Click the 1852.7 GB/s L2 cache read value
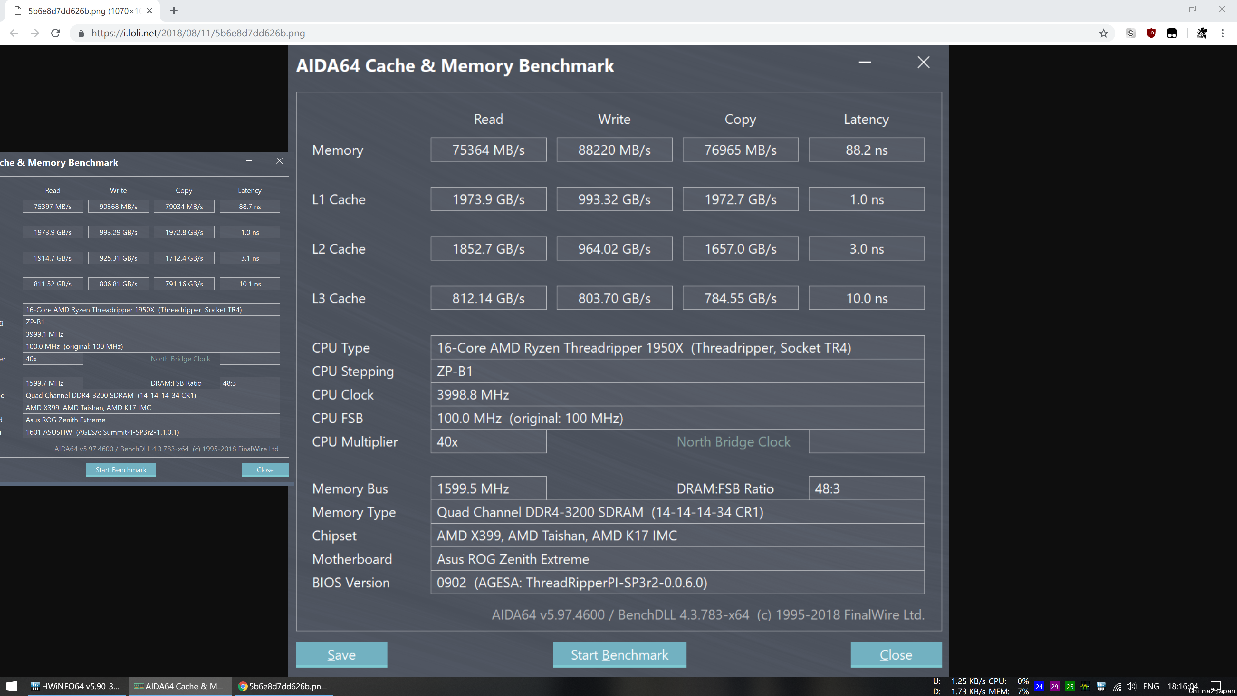The width and height of the screenshot is (1237, 696). point(488,249)
